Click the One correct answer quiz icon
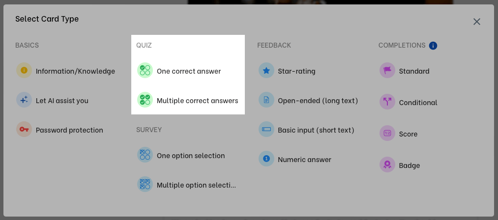The width and height of the screenshot is (498, 220). click(145, 71)
